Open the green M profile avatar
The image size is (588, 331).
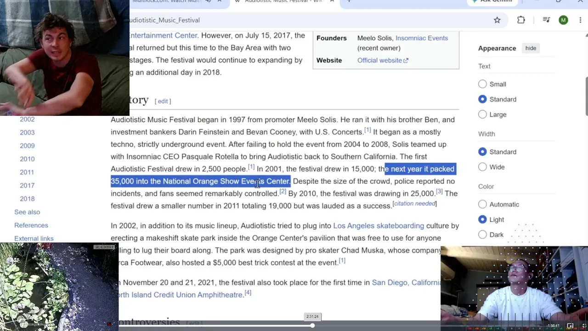pos(563,20)
